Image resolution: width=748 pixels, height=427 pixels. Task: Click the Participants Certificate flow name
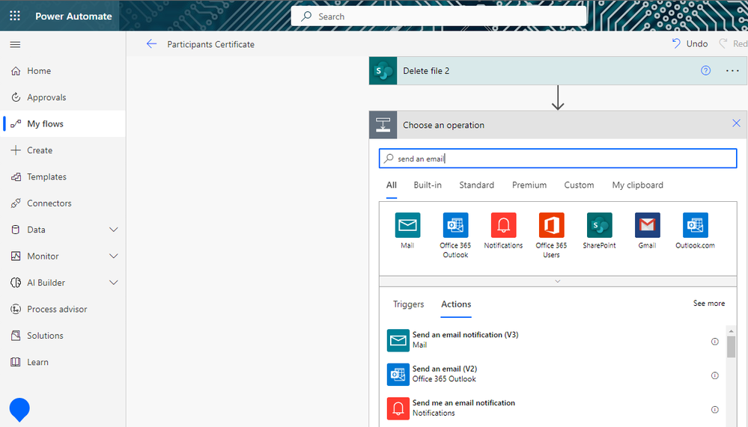coord(210,44)
